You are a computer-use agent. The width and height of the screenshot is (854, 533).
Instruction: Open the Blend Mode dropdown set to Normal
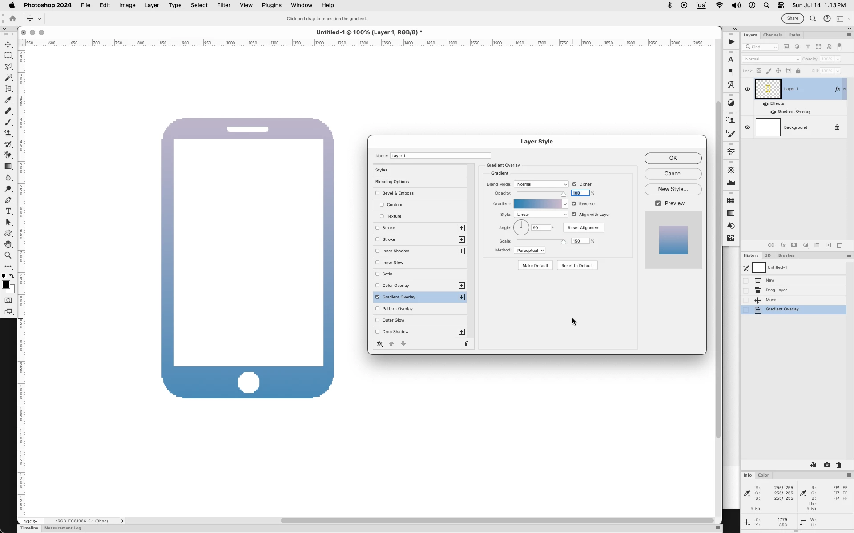(541, 184)
